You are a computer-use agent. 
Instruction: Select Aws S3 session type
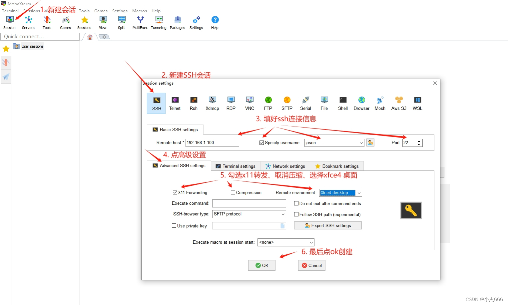pos(399,104)
